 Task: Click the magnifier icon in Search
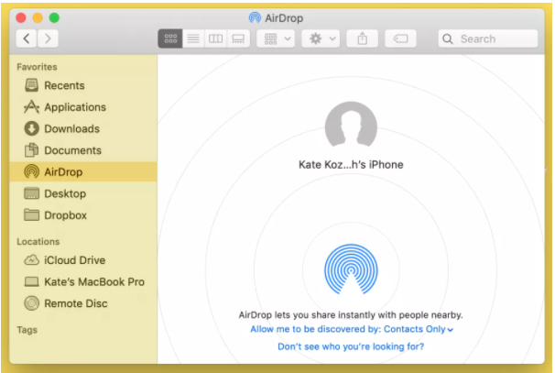[448, 39]
